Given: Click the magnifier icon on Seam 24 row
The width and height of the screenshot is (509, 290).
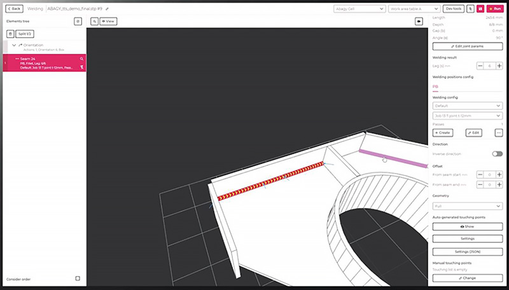Looking at the screenshot, I should click(x=81, y=59).
